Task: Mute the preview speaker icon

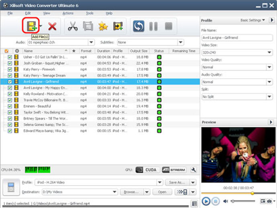Action: tap(226, 201)
